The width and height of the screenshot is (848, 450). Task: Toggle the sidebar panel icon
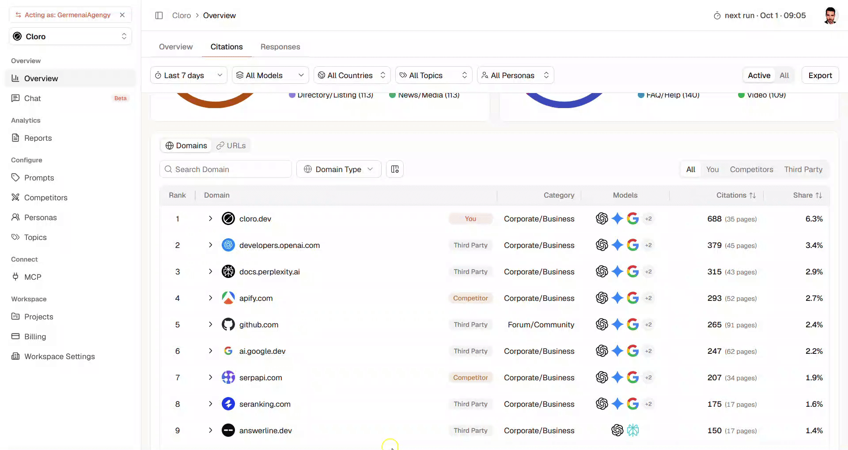coord(159,15)
